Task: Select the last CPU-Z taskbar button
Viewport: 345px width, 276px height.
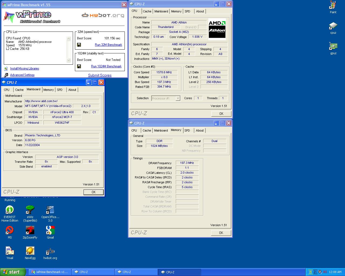Action: (x=180, y=272)
